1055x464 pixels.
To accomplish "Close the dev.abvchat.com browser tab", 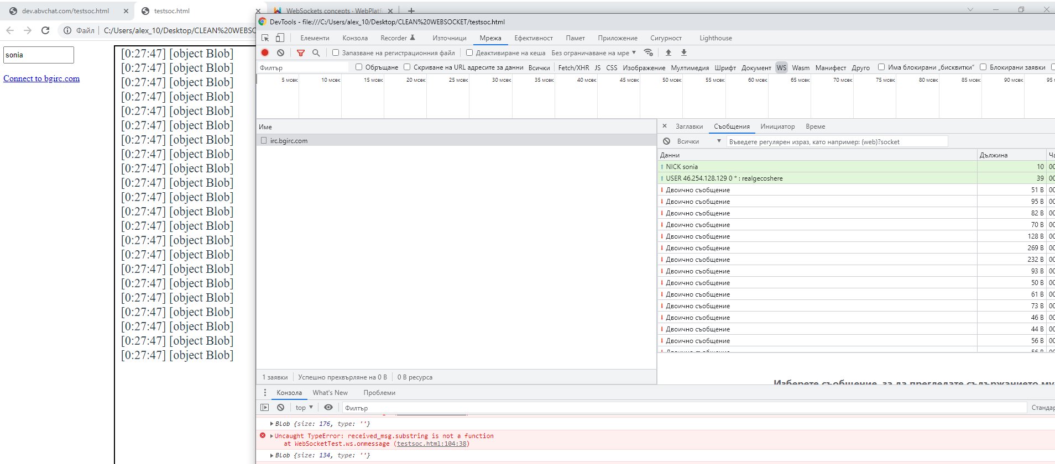I will coord(126,11).
